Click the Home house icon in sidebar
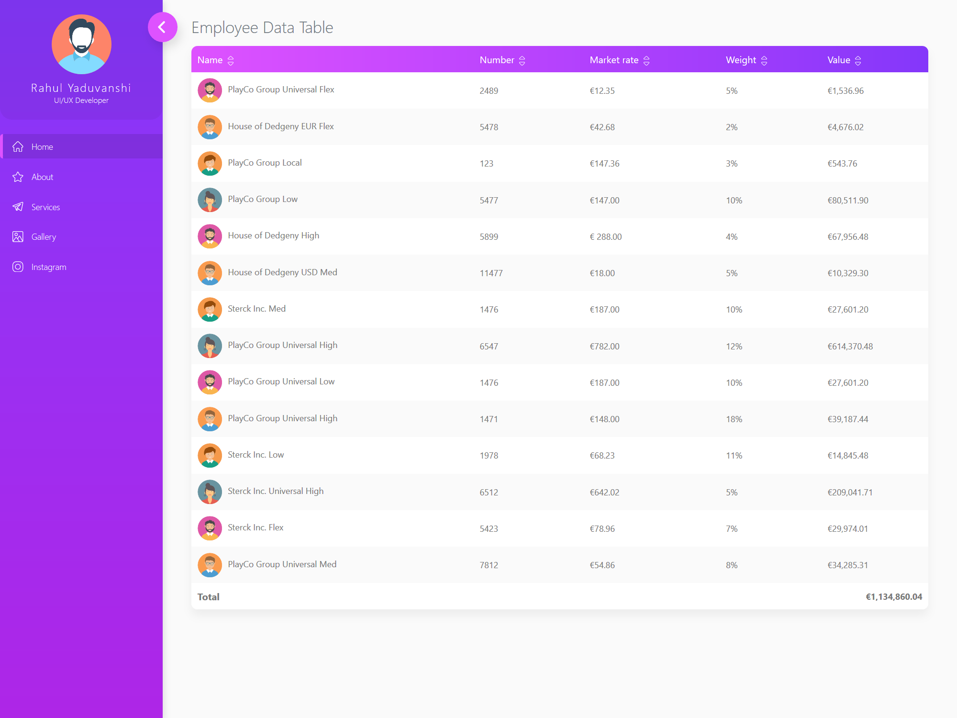957x718 pixels. [x=18, y=147]
